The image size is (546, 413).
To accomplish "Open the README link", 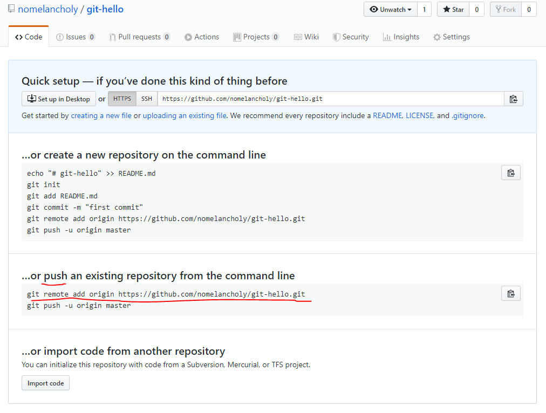I will [x=387, y=115].
